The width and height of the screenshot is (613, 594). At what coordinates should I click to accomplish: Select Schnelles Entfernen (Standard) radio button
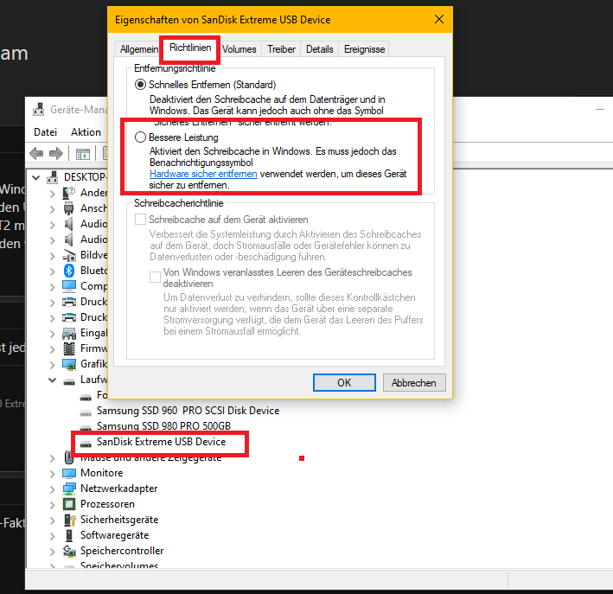(140, 85)
